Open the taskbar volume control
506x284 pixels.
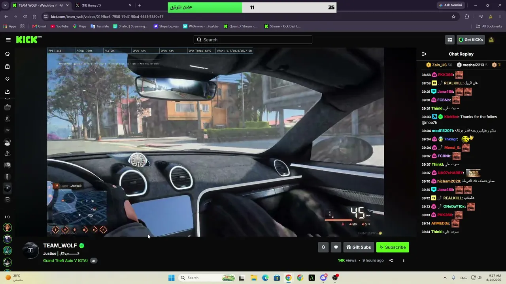coord(480,278)
